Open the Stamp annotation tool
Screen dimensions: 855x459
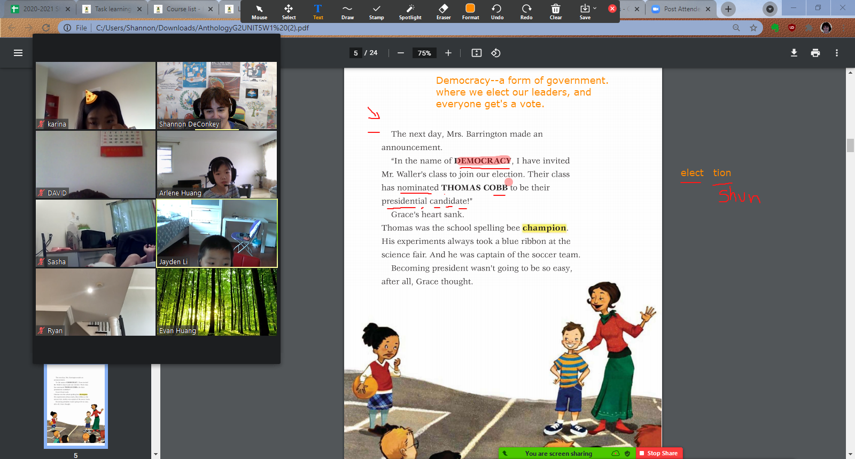(x=376, y=12)
